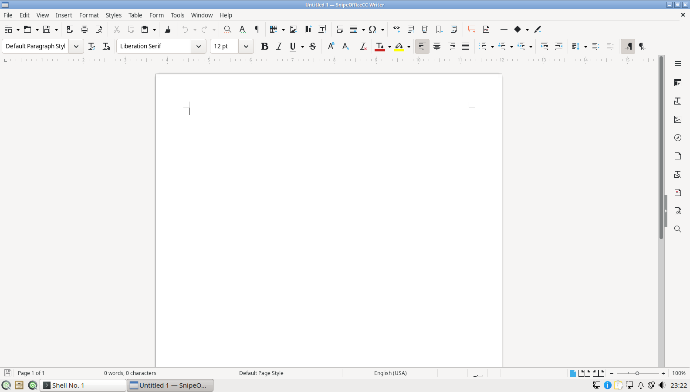Show draw functions pencil icon

(x=538, y=29)
